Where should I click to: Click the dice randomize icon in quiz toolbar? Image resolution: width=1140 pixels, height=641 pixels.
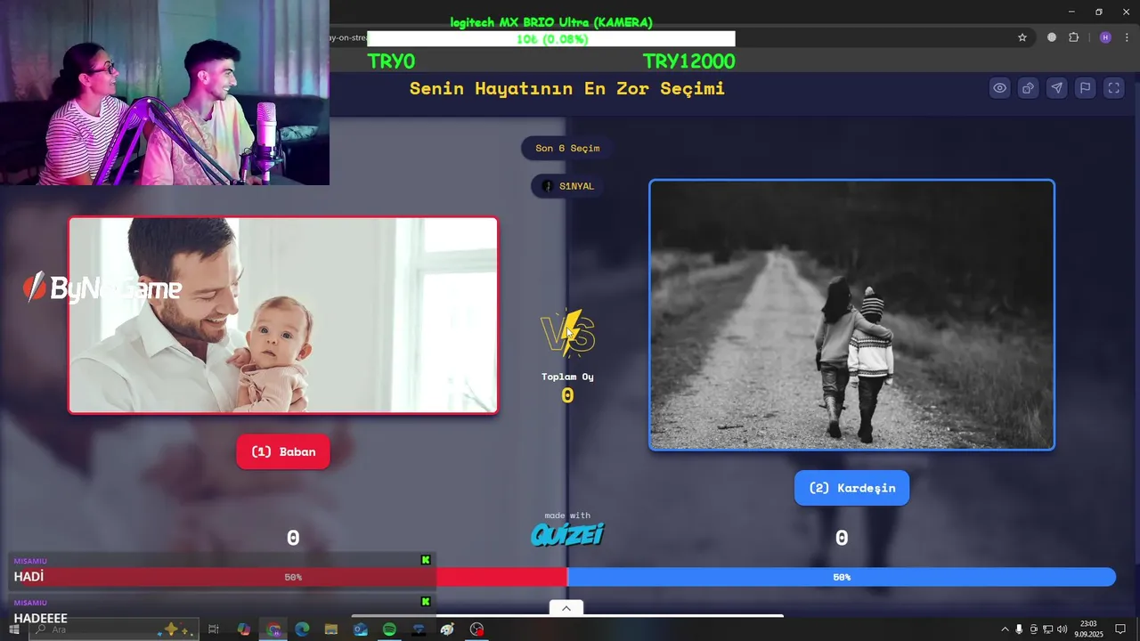[1029, 88]
